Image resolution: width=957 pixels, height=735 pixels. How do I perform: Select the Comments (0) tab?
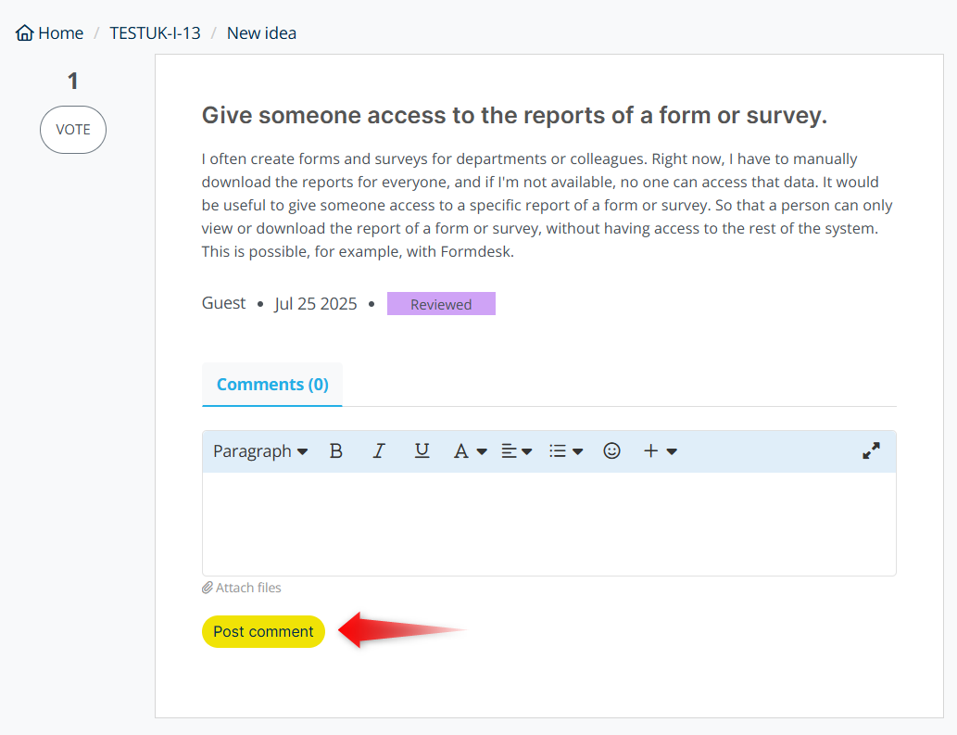coord(272,385)
